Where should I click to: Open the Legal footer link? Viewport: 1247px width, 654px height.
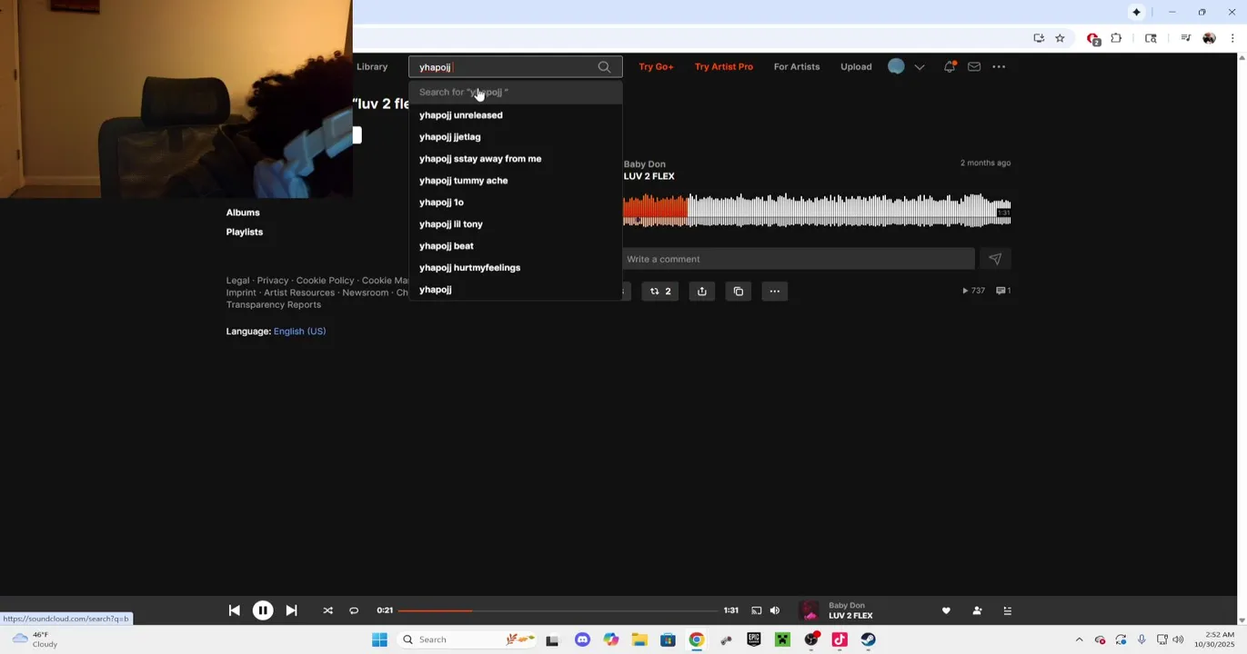pos(237,281)
